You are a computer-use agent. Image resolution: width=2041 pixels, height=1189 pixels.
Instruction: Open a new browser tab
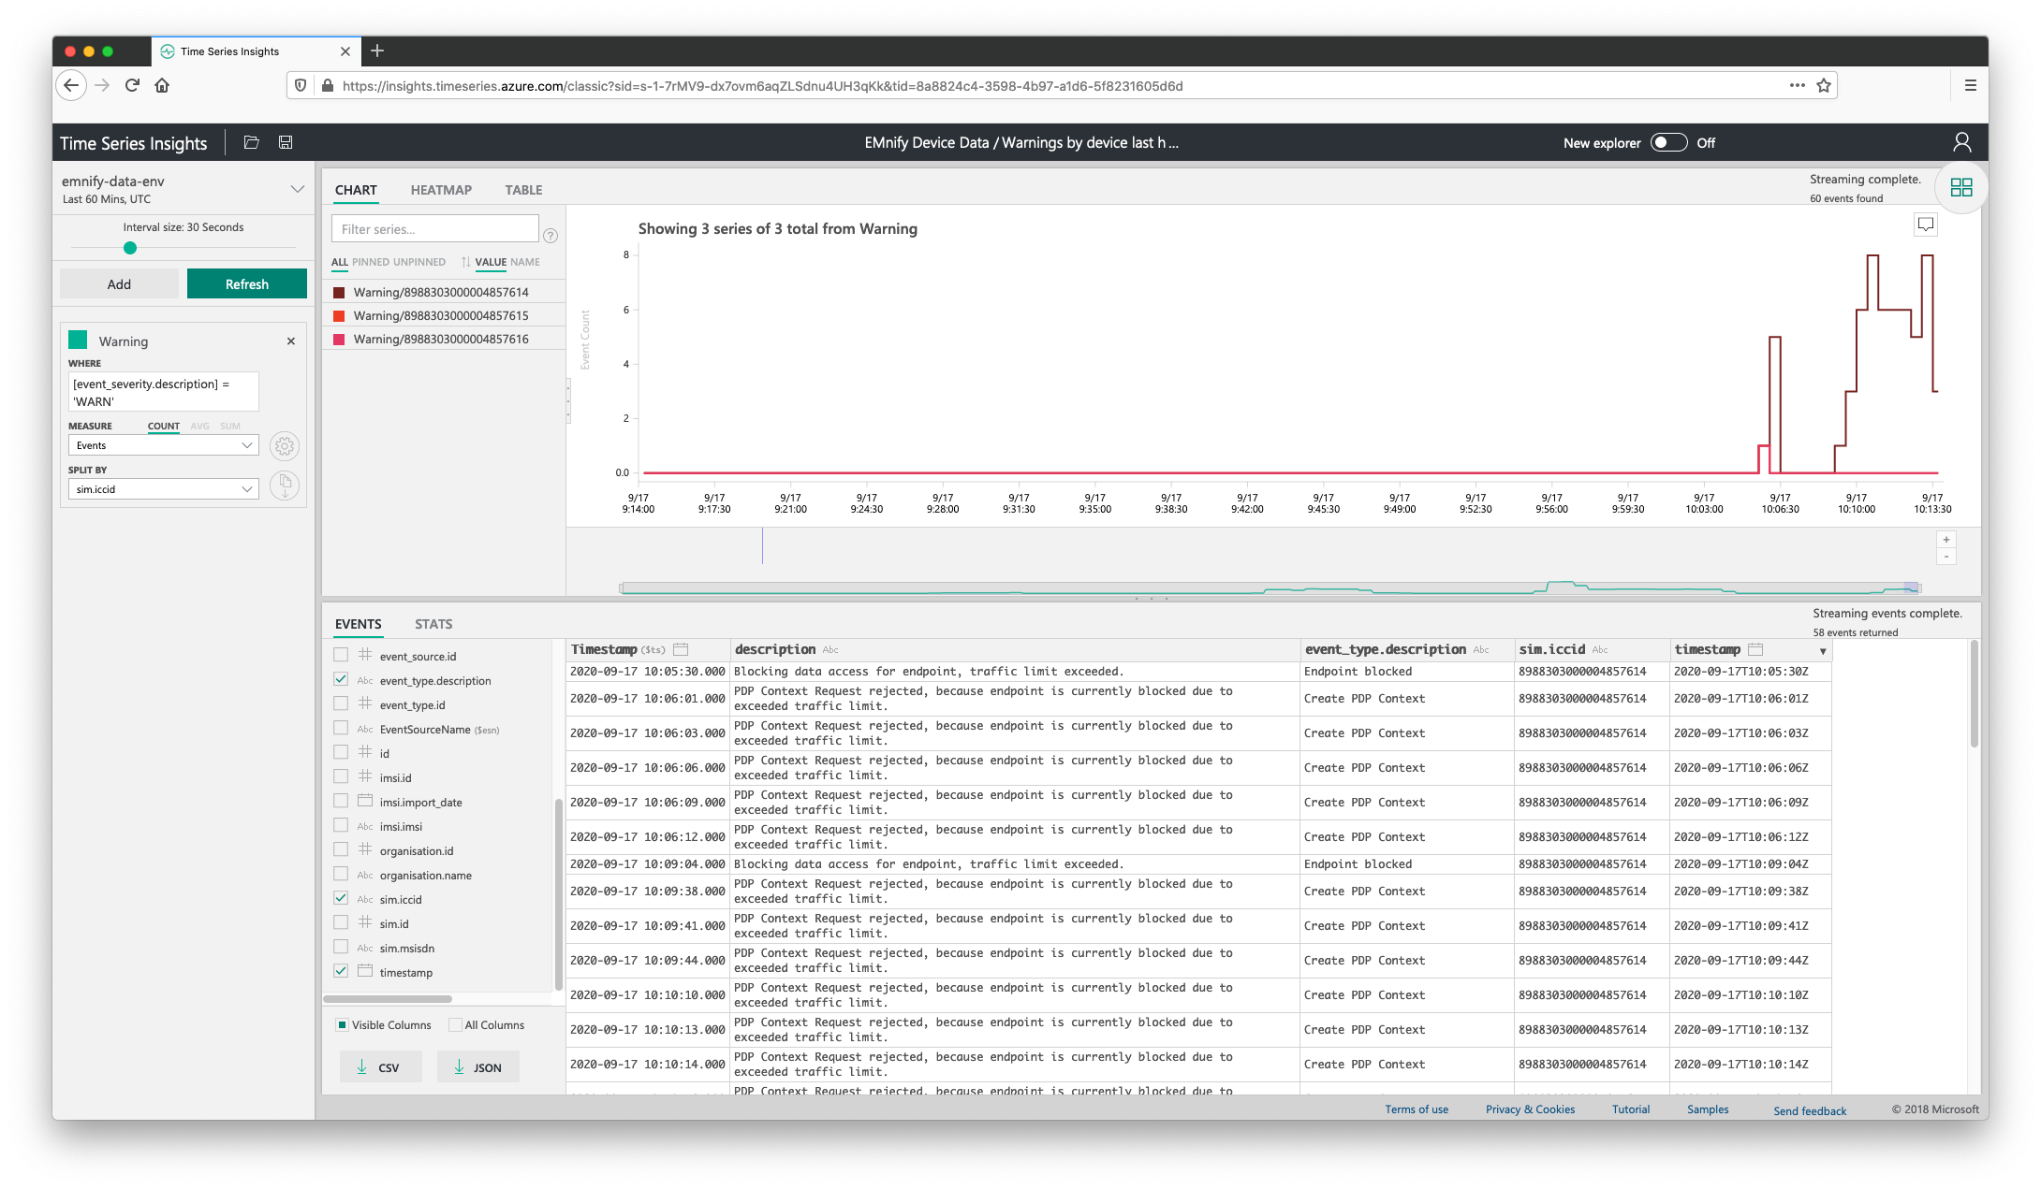pos(377,51)
